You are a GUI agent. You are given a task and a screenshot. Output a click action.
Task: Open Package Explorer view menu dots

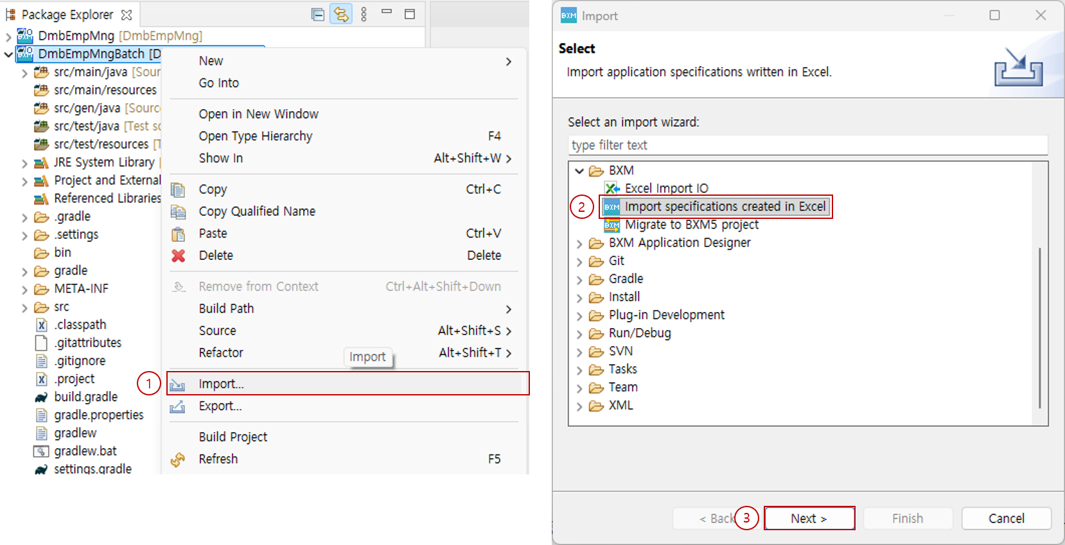(x=364, y=14)
